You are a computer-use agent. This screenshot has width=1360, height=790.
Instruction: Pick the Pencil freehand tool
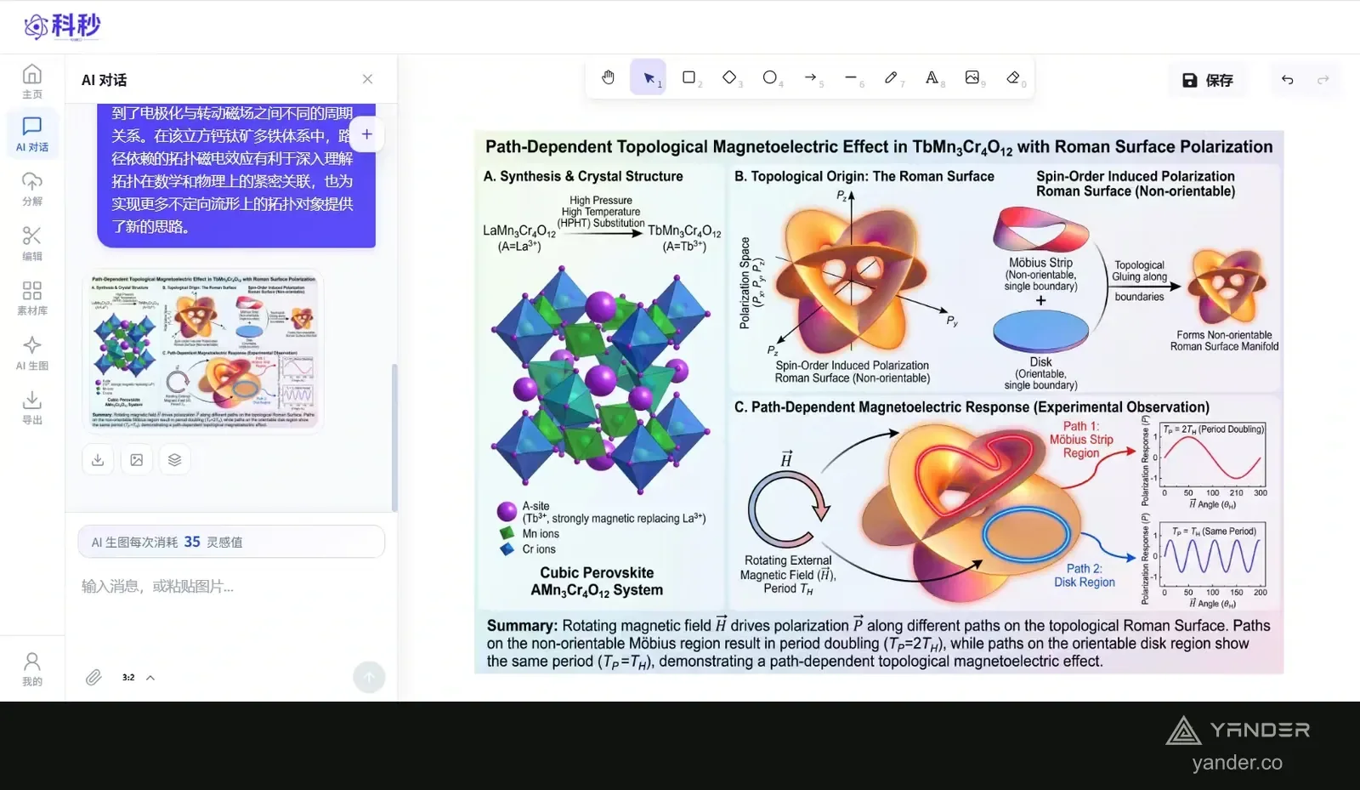tap(891, 78)
